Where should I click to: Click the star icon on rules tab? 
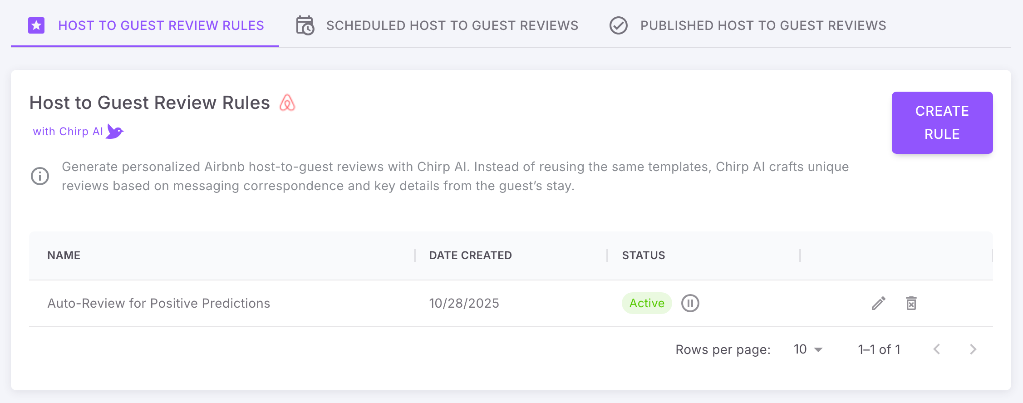point(36,25)
